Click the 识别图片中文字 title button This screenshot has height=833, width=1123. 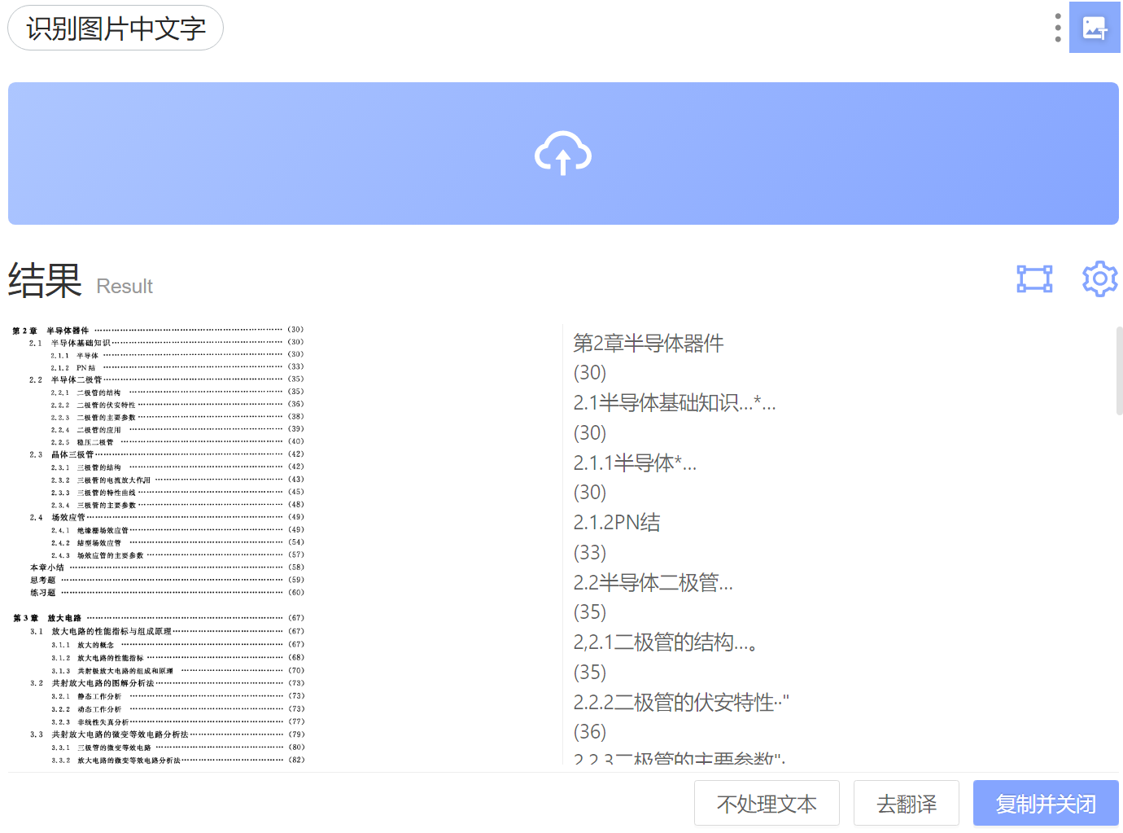point(116,28)
